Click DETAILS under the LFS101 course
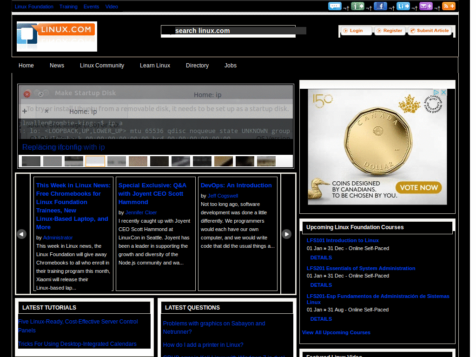476x357 pixels. [321, 258]
